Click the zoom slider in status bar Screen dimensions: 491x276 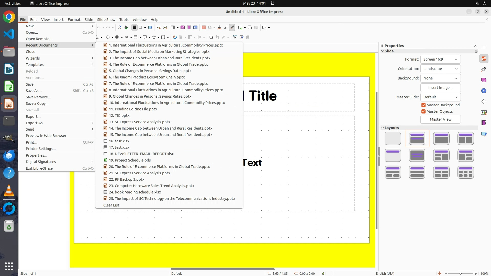(461, 273)
